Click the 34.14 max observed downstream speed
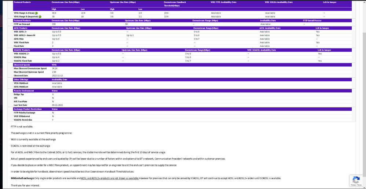The height and width of the screenshot is (189, 366). [55, 68]
